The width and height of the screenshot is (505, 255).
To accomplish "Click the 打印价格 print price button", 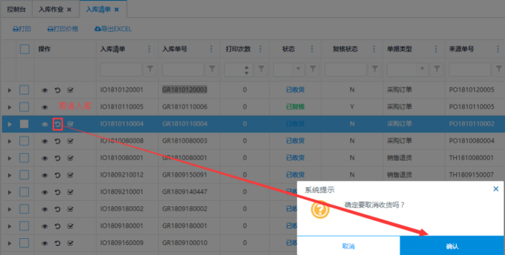I will (62, 29).
